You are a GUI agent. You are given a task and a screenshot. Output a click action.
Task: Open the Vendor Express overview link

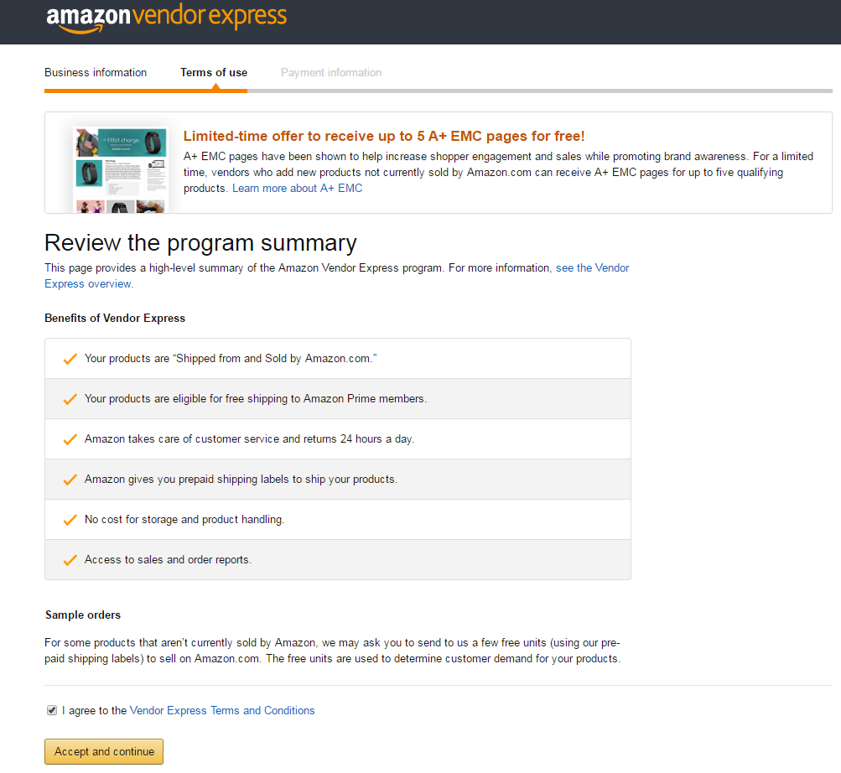(x=337, y=276)
